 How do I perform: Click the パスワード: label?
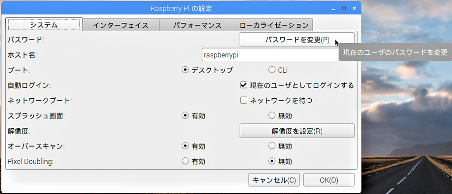26,39
